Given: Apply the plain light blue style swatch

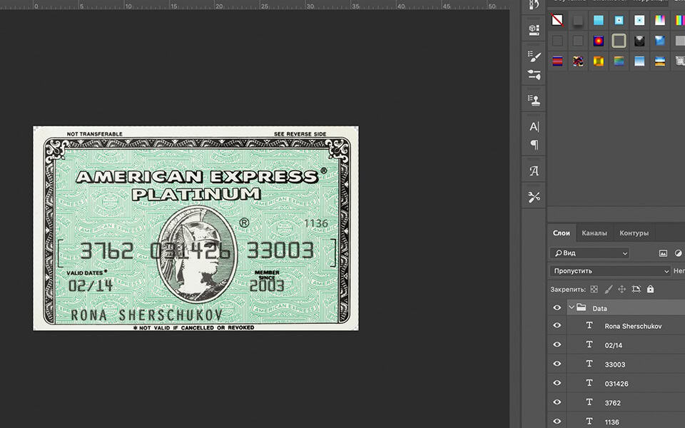Looking at the screenshot, I should point(599,20).
